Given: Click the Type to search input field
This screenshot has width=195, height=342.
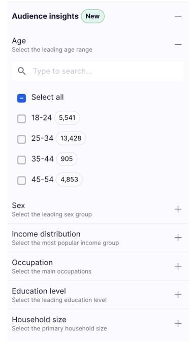Looking at the screenshot, I should point(98,71).
